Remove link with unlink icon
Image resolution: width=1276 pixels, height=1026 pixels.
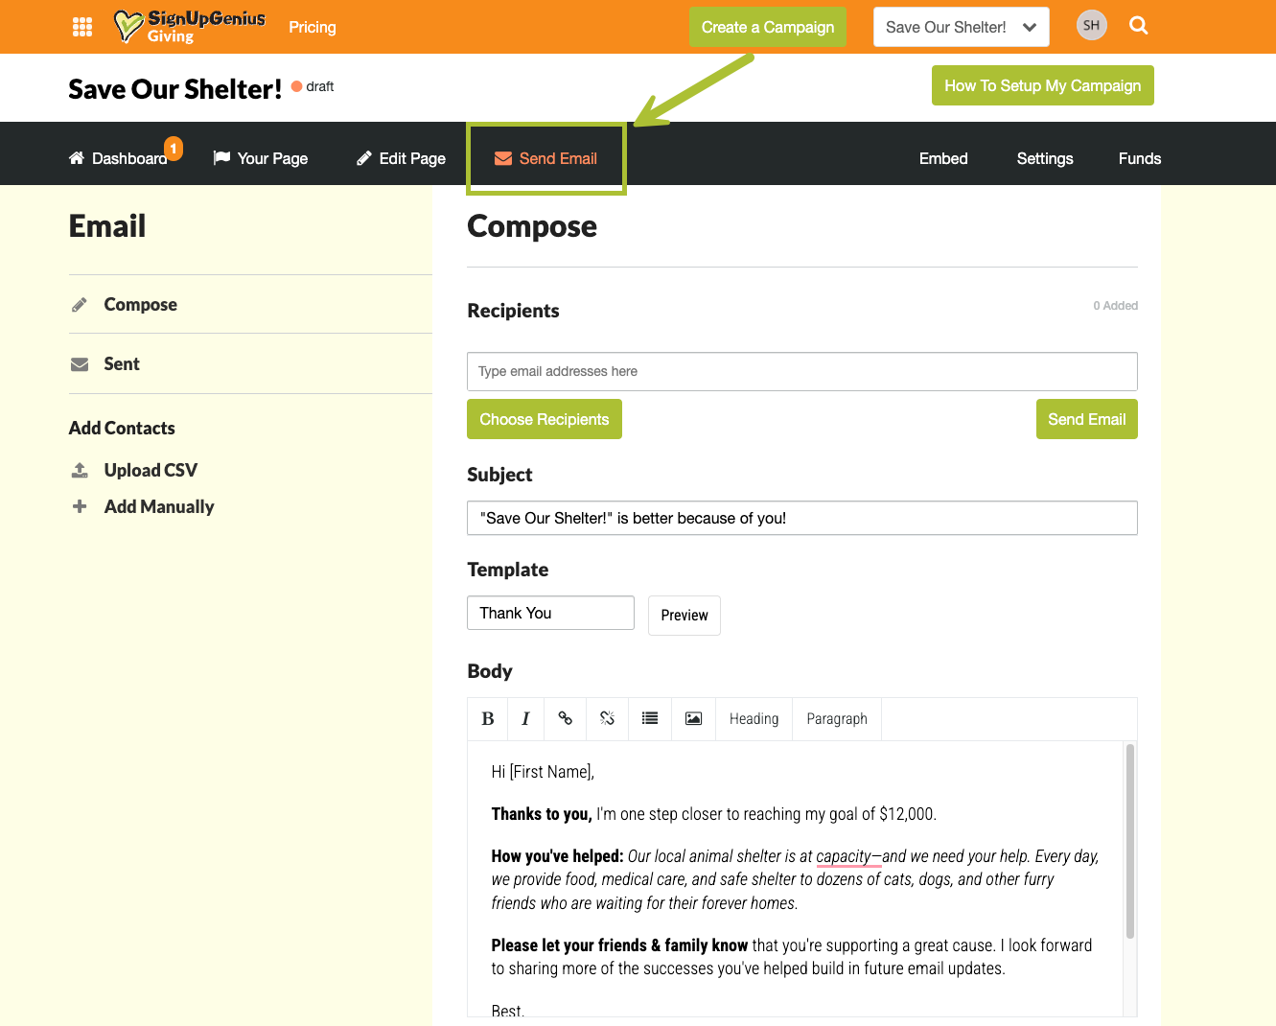click(x=607, y=719)
